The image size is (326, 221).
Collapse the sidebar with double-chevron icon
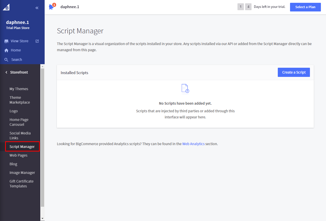[37, 8]
